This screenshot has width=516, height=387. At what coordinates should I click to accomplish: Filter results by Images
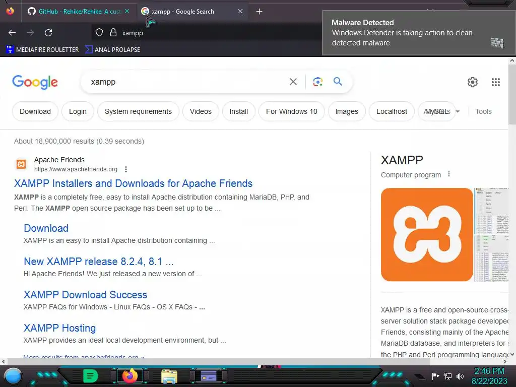point(347,111)
